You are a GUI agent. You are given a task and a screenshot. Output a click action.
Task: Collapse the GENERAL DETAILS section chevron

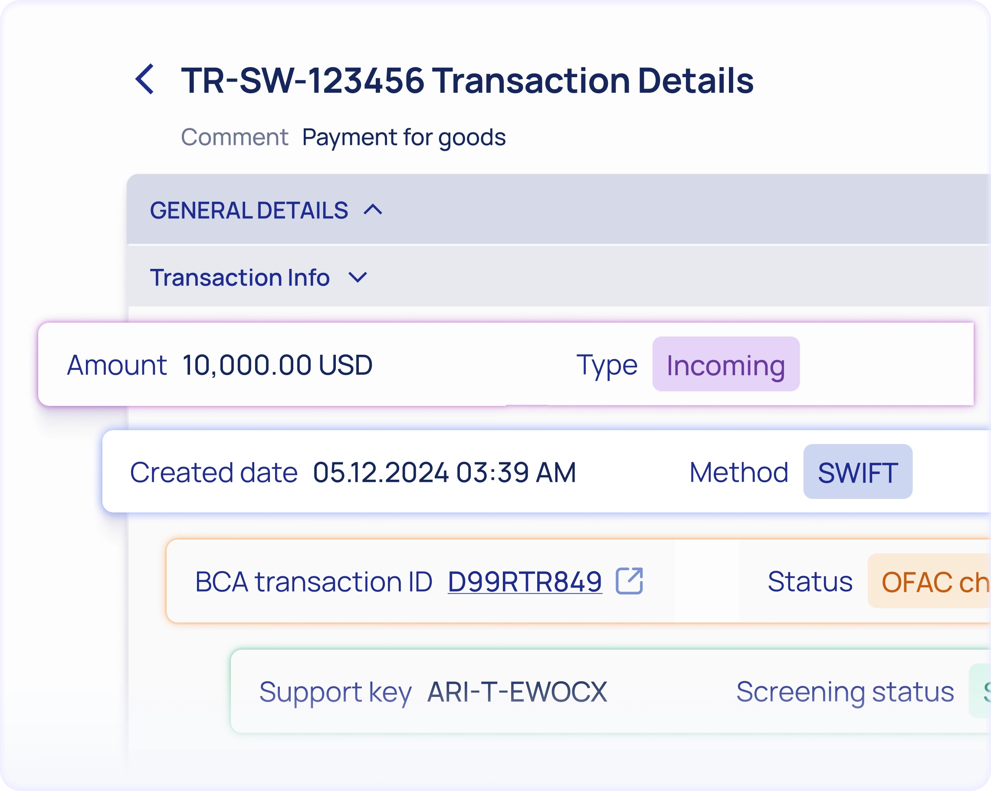tap(373, 210)
